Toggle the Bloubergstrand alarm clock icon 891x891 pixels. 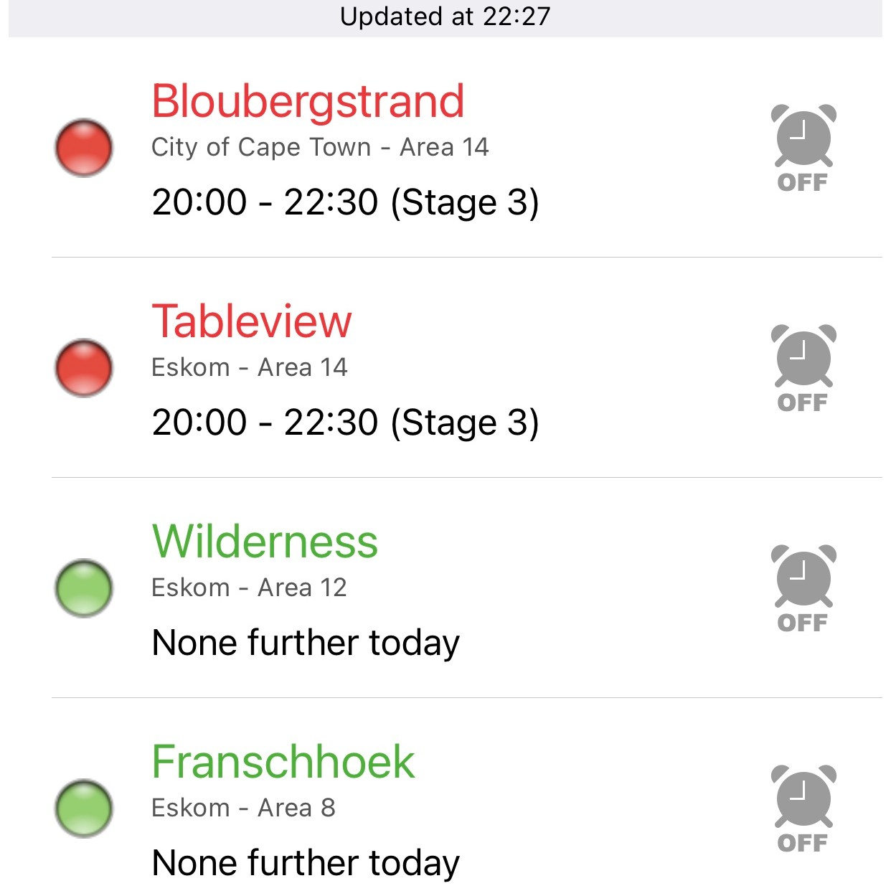coord(803,146)
